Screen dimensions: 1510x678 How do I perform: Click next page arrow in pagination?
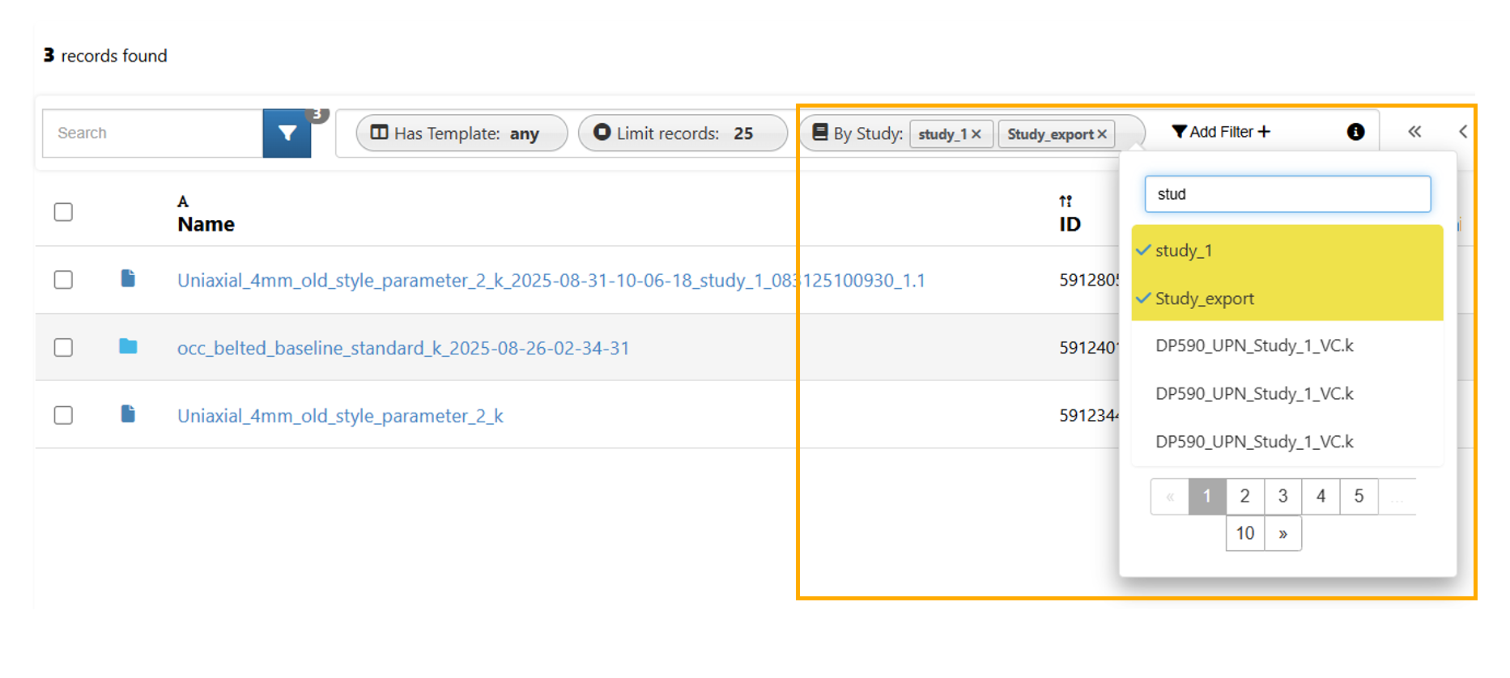[1282, 534]
